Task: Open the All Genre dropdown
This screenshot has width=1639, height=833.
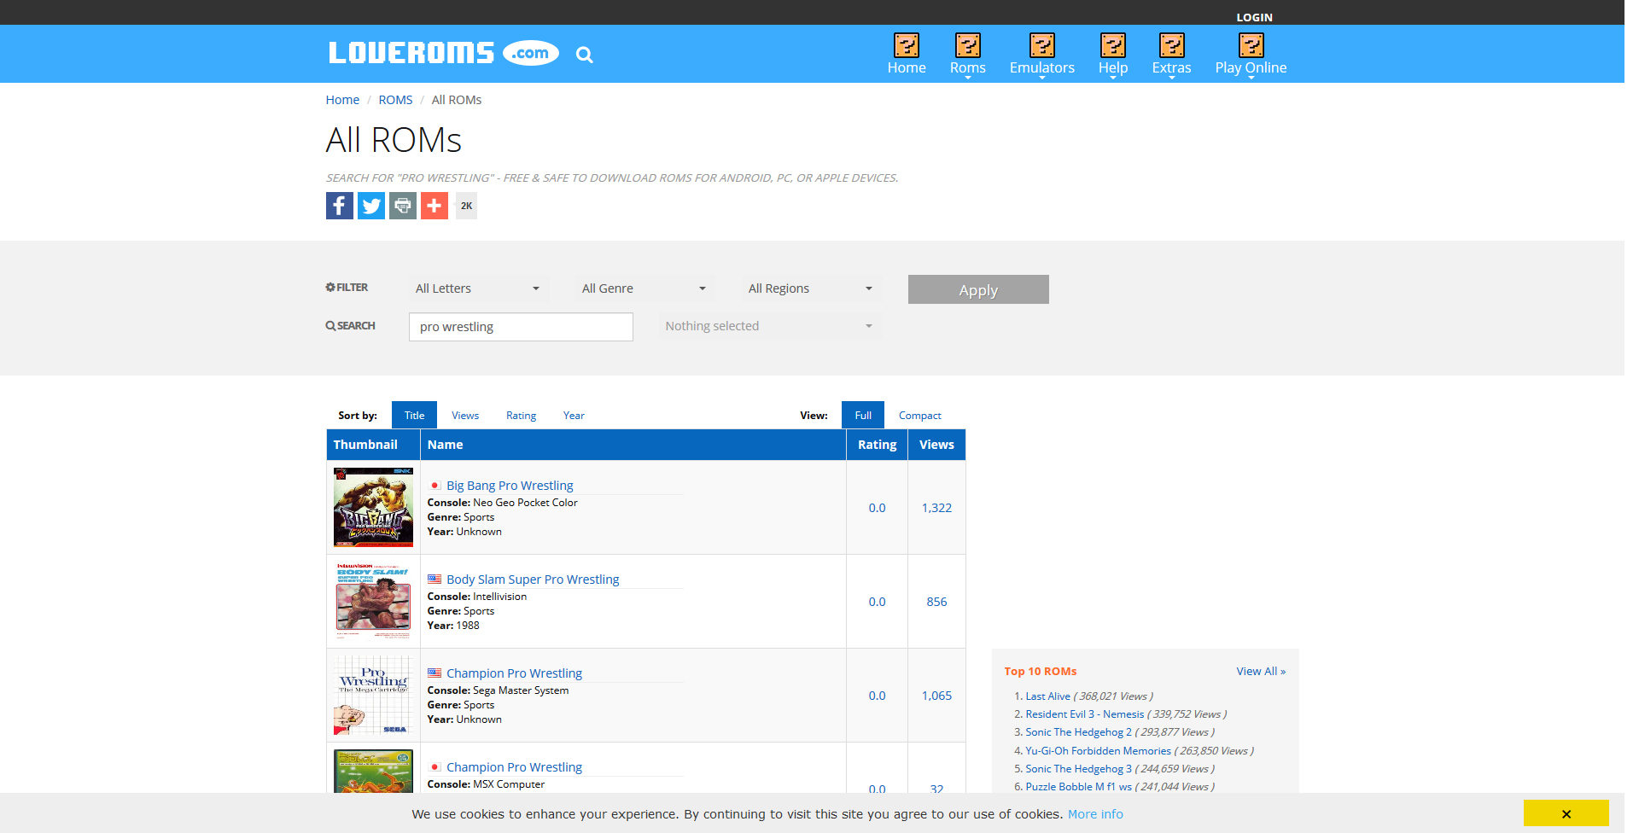Action: click(x=645, y=288)
